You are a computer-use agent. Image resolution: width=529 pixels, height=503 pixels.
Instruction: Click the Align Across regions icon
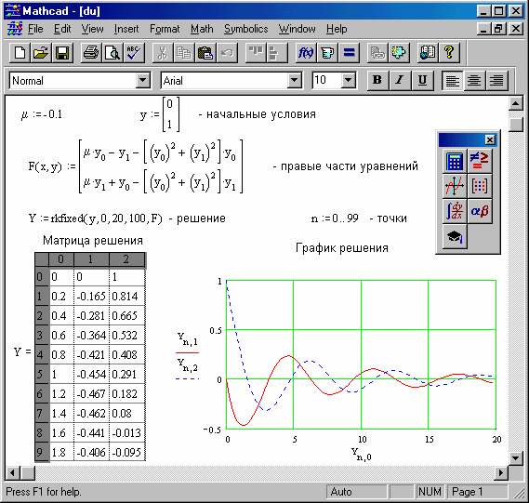coord(256,53)
